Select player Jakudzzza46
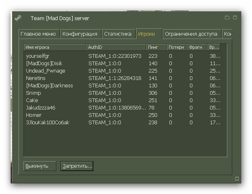This screenshot has height=194, width=252. 41,107
